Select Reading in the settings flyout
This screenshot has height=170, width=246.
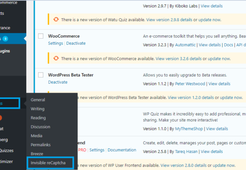[x=38, y=118]
